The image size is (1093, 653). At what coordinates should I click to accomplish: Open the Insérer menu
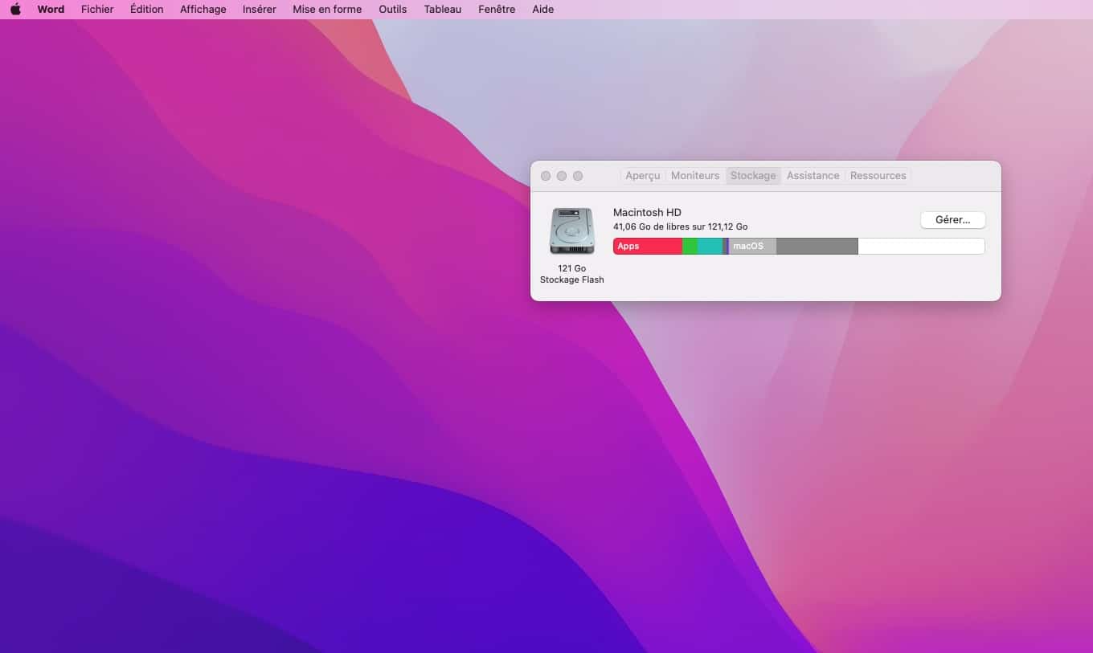click(x=259, y=10)
